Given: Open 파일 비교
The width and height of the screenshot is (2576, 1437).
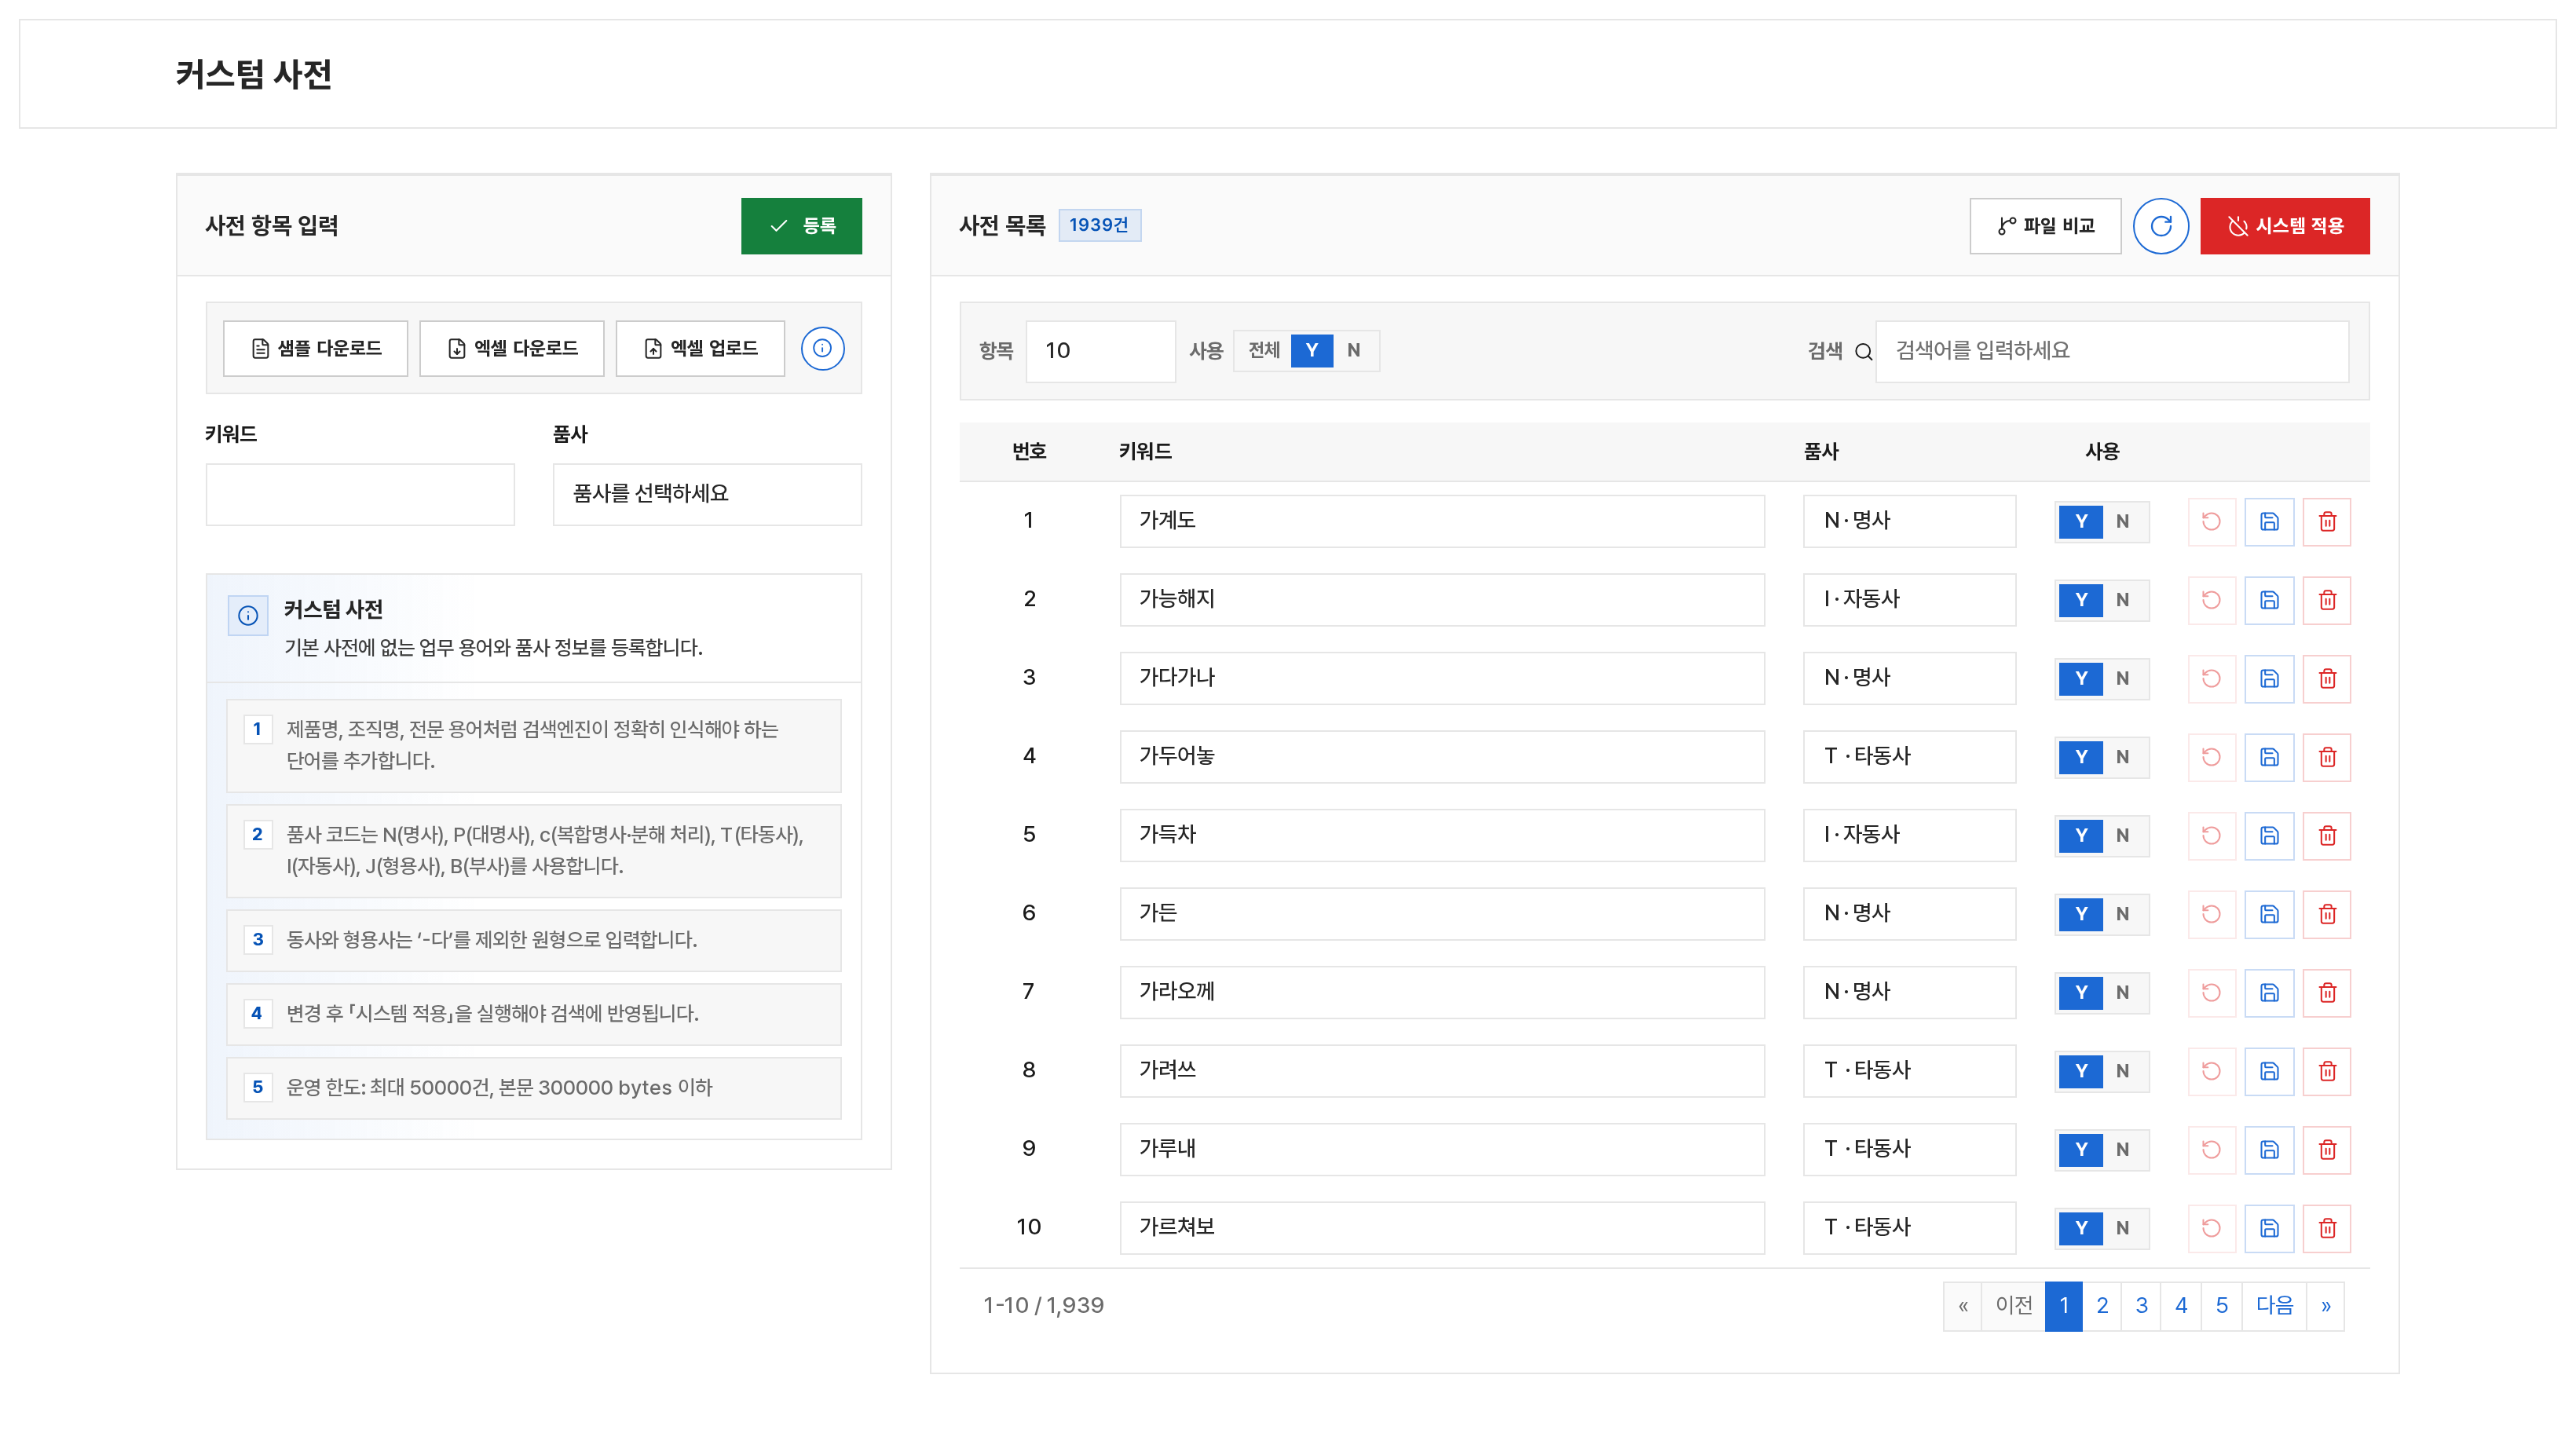Looking at the screenshot, I should coord(2045,226).
